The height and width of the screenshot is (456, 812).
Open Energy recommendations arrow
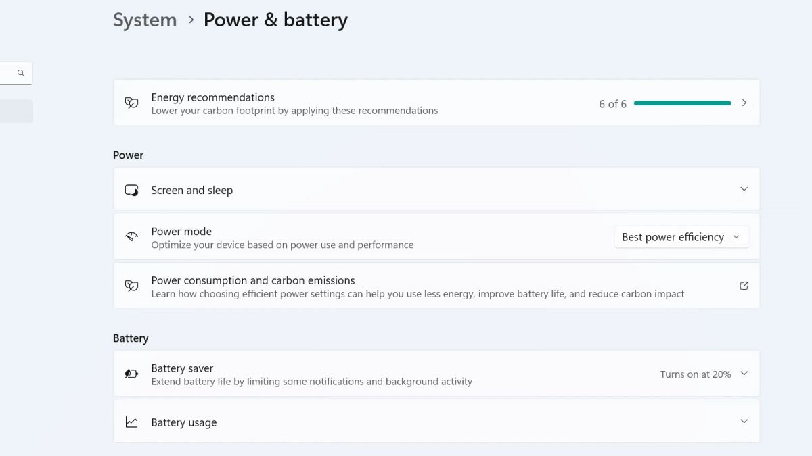[744, 103]
